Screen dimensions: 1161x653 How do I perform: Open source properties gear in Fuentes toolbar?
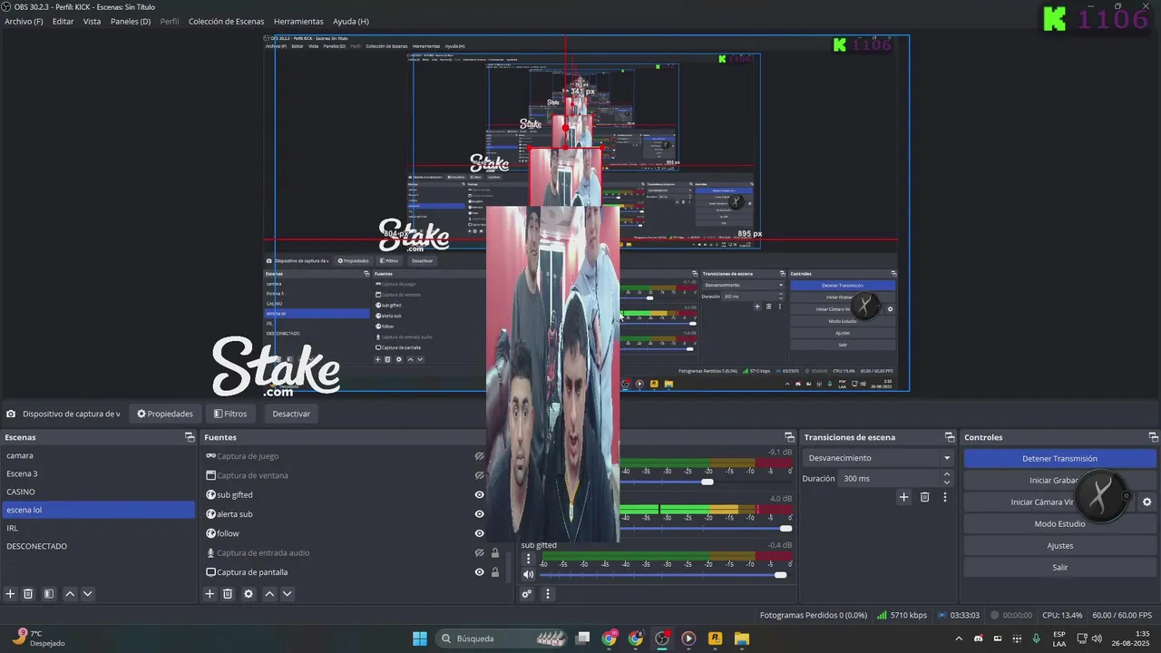point(249,594)
